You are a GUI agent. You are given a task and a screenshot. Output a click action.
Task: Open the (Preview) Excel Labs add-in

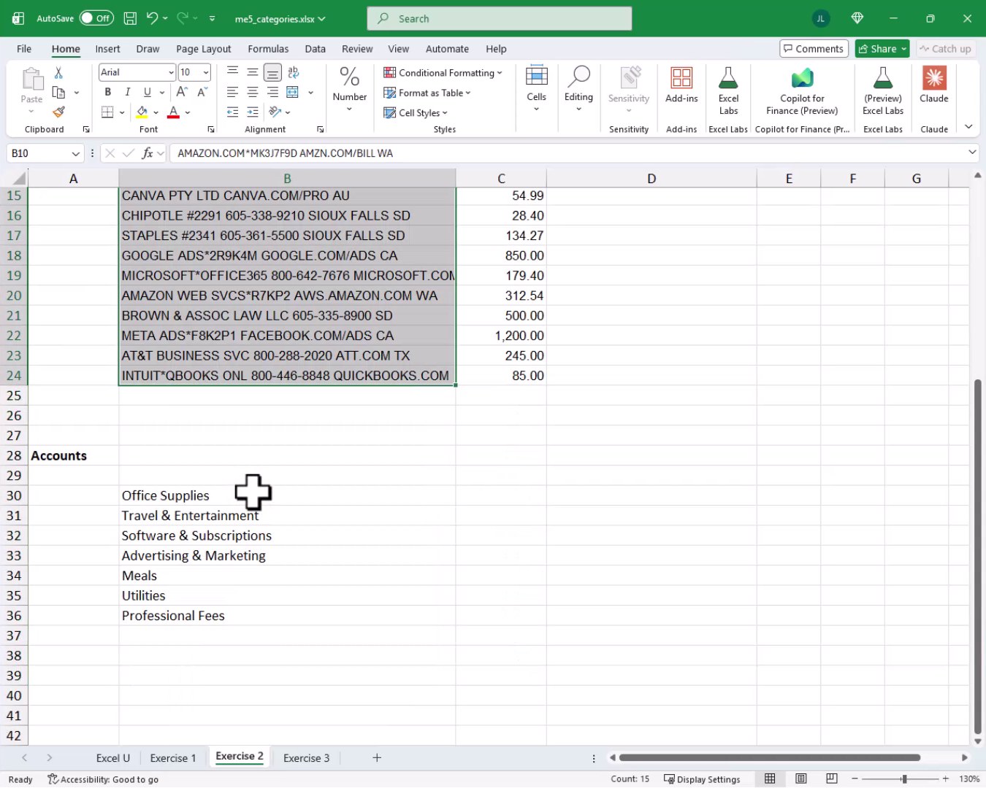point(883,90)
